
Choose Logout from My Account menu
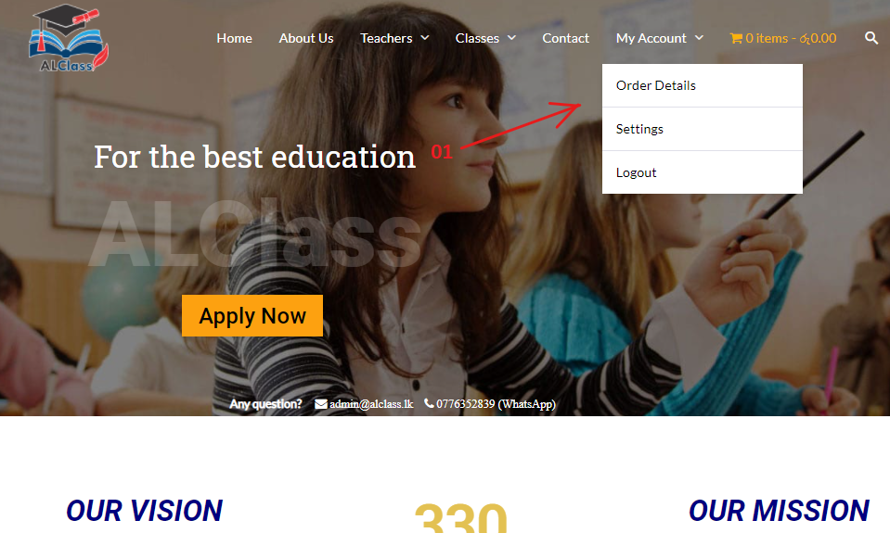click(x=703, y=173)
